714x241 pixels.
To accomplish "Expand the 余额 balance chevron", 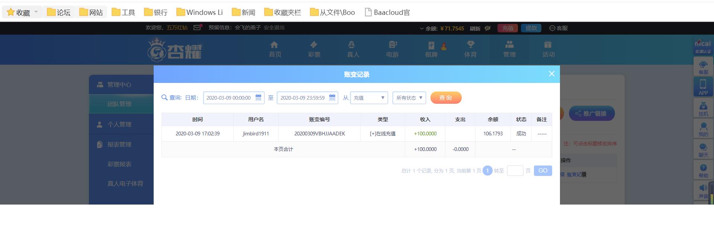I will coord(422,28).
